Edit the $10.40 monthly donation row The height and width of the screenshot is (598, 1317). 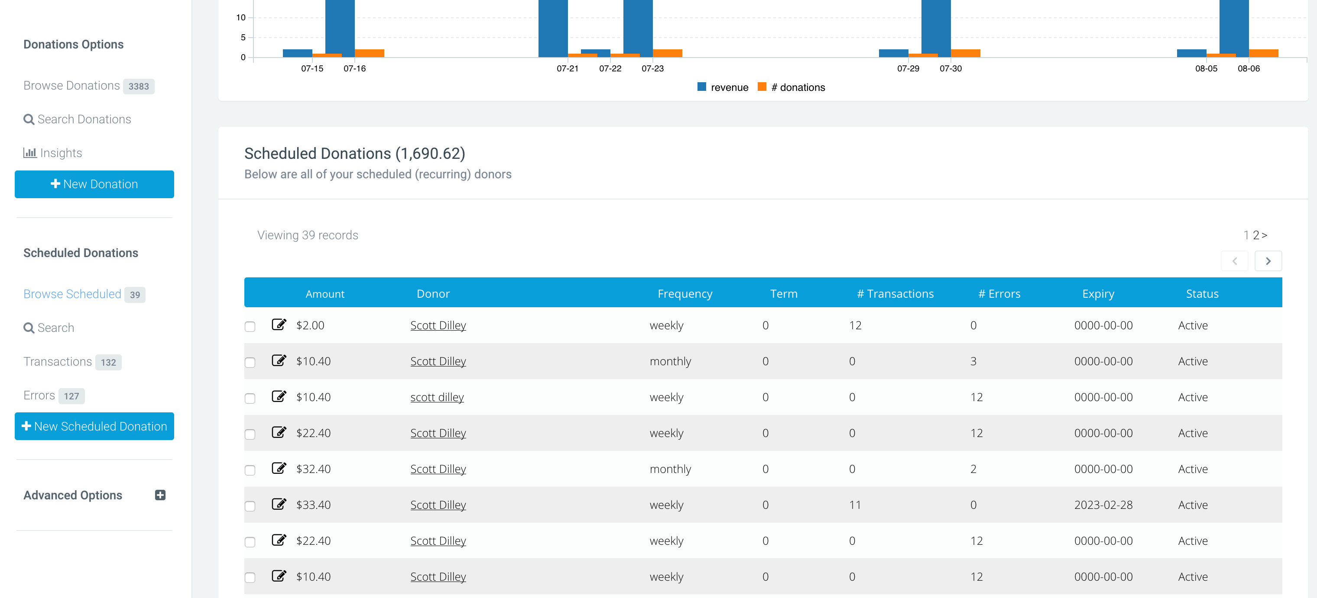[279, 360]
